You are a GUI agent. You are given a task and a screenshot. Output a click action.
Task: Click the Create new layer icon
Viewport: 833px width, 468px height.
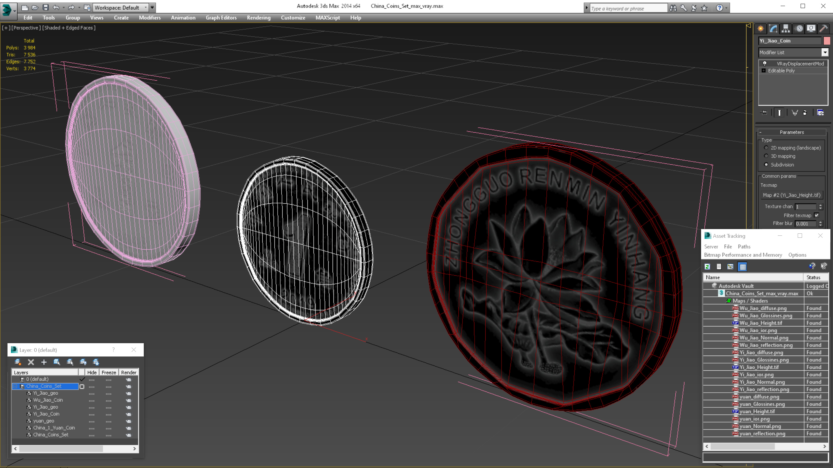point(18,362)
